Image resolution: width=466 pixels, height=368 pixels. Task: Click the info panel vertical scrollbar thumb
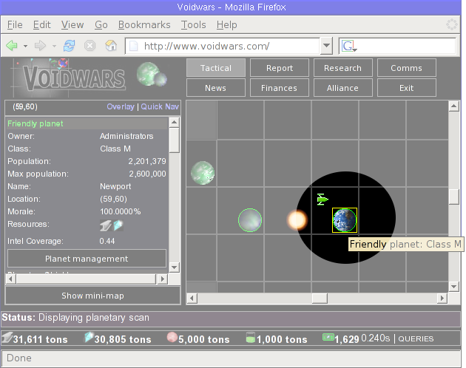[x=174, y=140]
